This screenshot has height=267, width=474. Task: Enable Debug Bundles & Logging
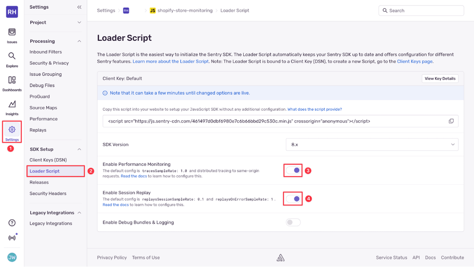[293, 222]
